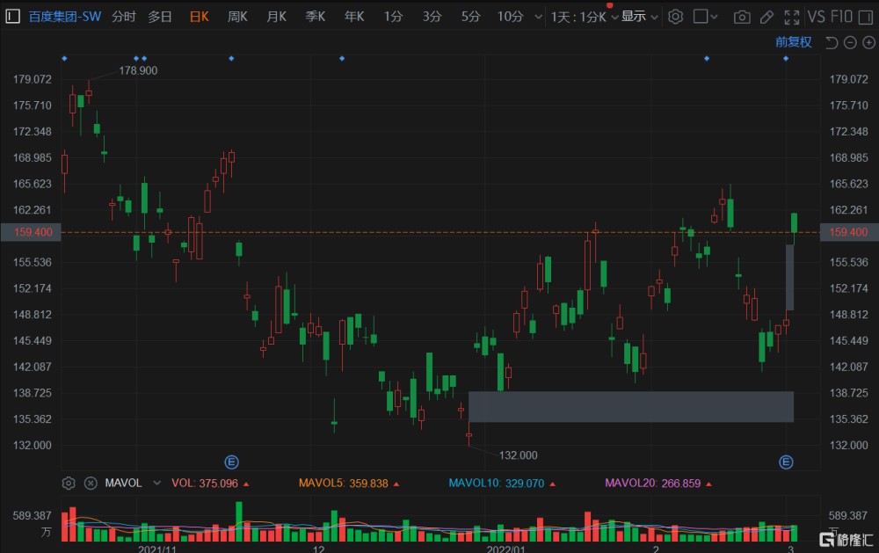The width and height of the screenshot is (879, 553).
Task: Toggle the right side panel icon
Action: 866,18
